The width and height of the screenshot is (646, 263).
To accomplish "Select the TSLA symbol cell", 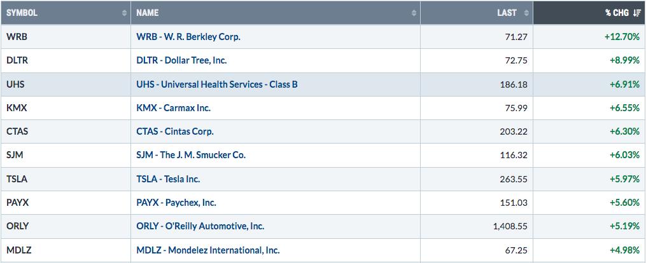I will coord(66,179).
